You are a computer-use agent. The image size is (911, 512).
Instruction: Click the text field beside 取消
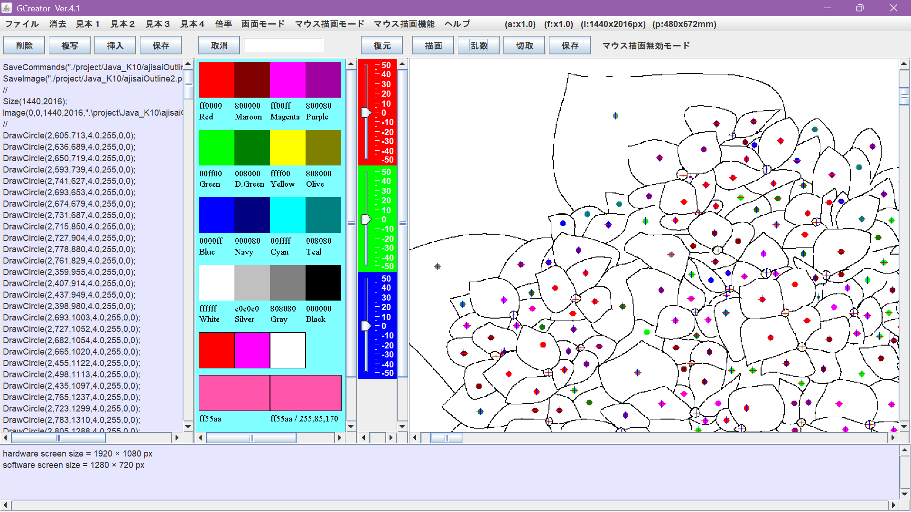tap(283, 45)
